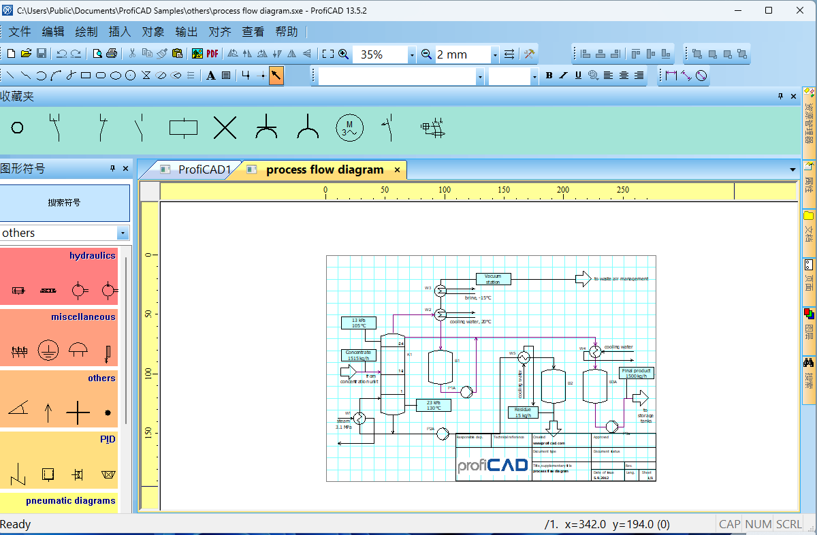Viewport: 817px width, 535px height.
Task: Toggle bold text formatting
Action: [549, 76]
